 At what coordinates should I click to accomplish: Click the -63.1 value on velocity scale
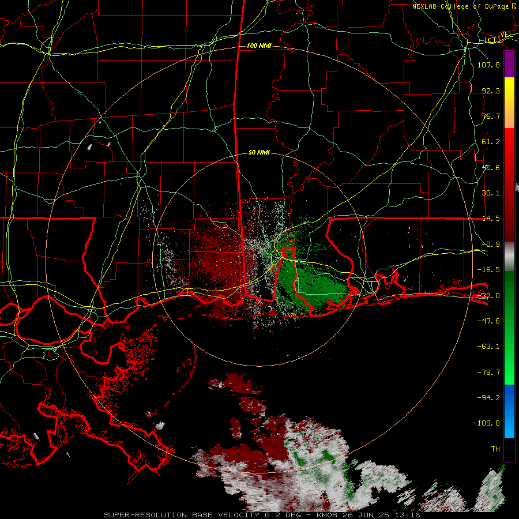(488, 346)
